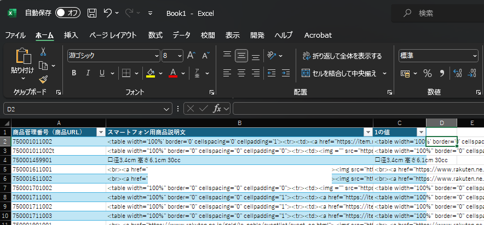Open the ファイル menu
484x225 pixels.
[15, 35]
